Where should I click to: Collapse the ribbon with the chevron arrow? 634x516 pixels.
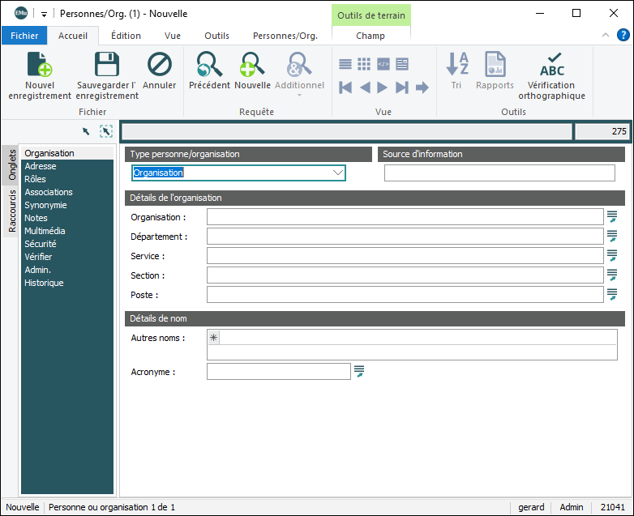(605, 35)
